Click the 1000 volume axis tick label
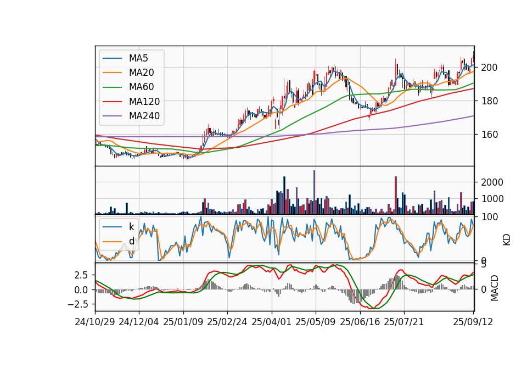This screenshot has height=379, width=527. point(492,199)
